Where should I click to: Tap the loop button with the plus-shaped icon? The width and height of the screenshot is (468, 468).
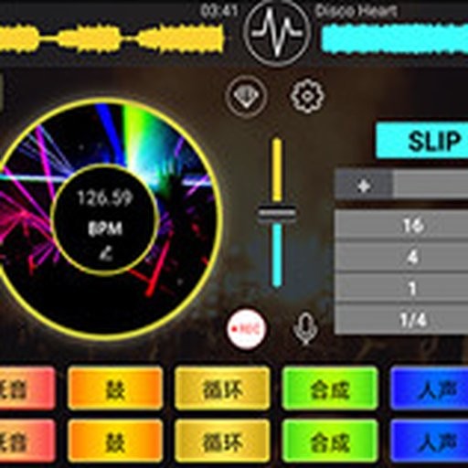click(364, 186)
